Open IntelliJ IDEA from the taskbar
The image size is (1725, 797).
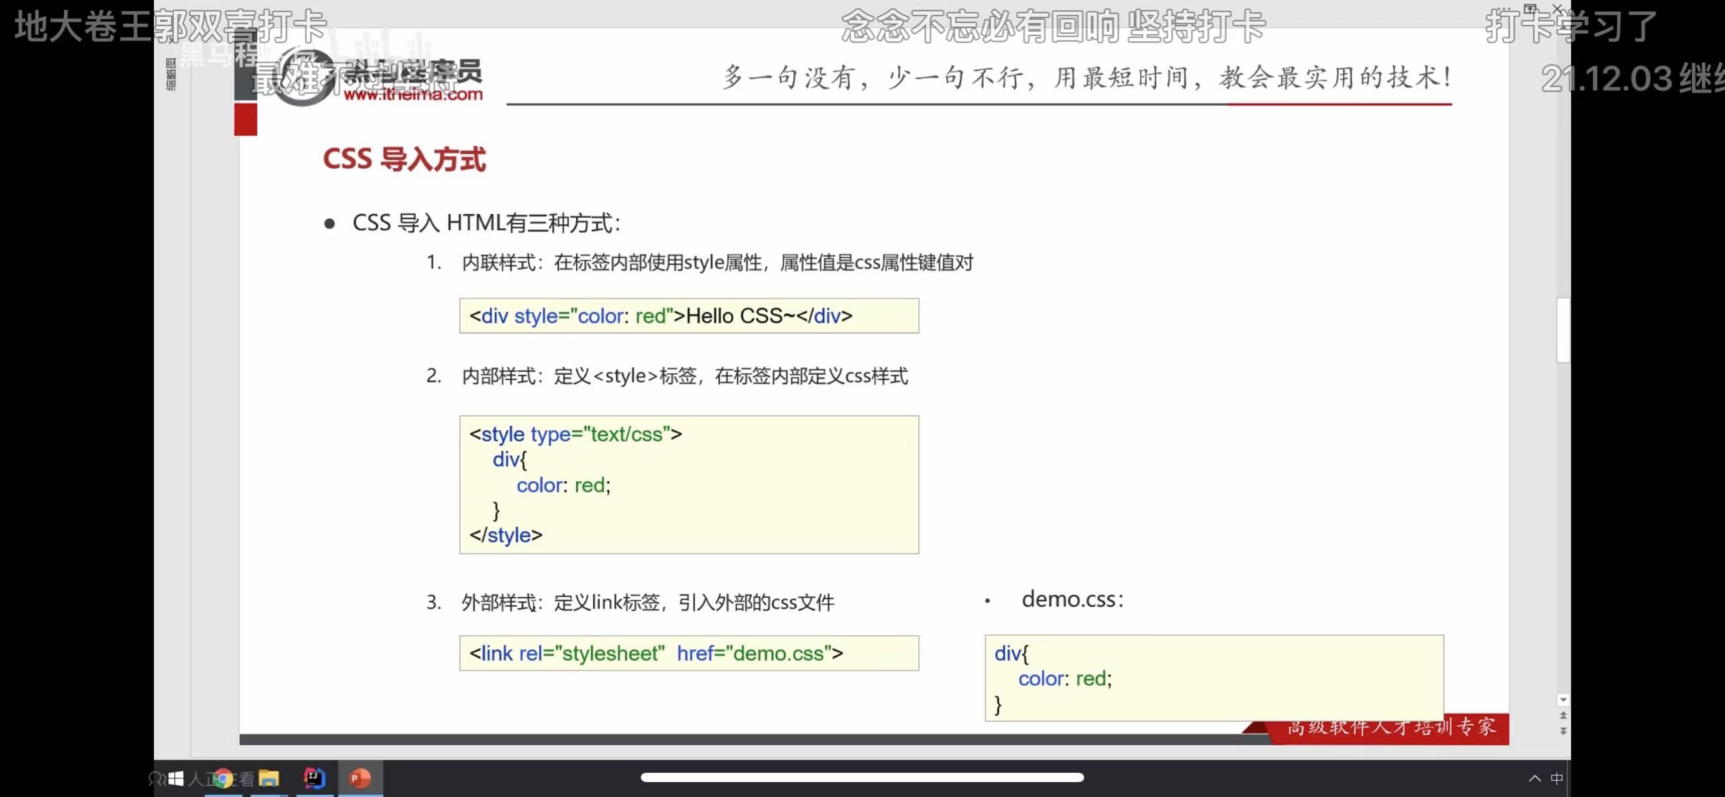point(314,778)
